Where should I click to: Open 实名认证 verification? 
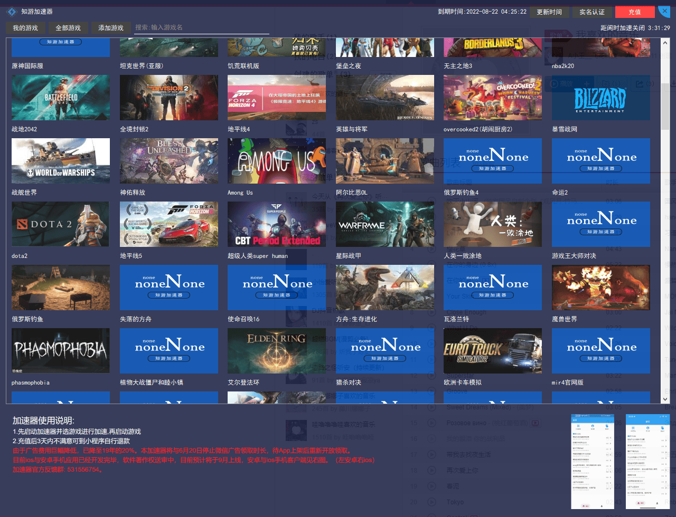(592, 12)
